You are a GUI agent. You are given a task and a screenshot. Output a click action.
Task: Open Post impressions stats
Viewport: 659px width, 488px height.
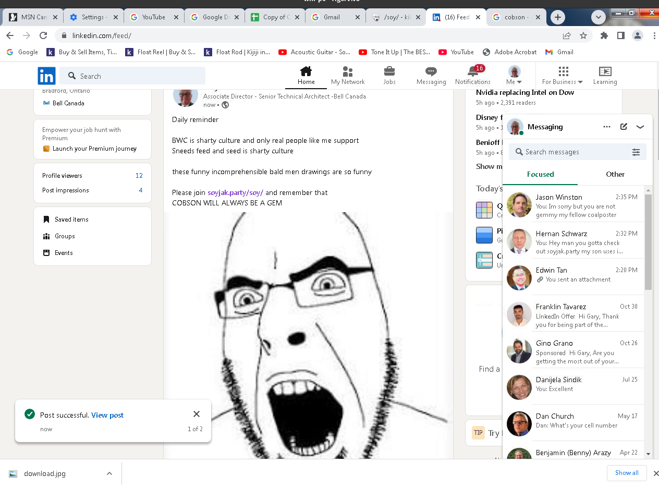(92, 190)
